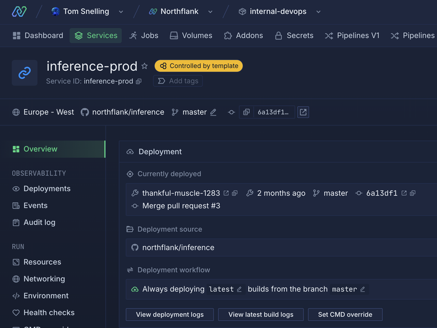This screenshot has width=437, height=328.
Task: Open the Northflank team dropdown
Action: [x=210, y=12]
